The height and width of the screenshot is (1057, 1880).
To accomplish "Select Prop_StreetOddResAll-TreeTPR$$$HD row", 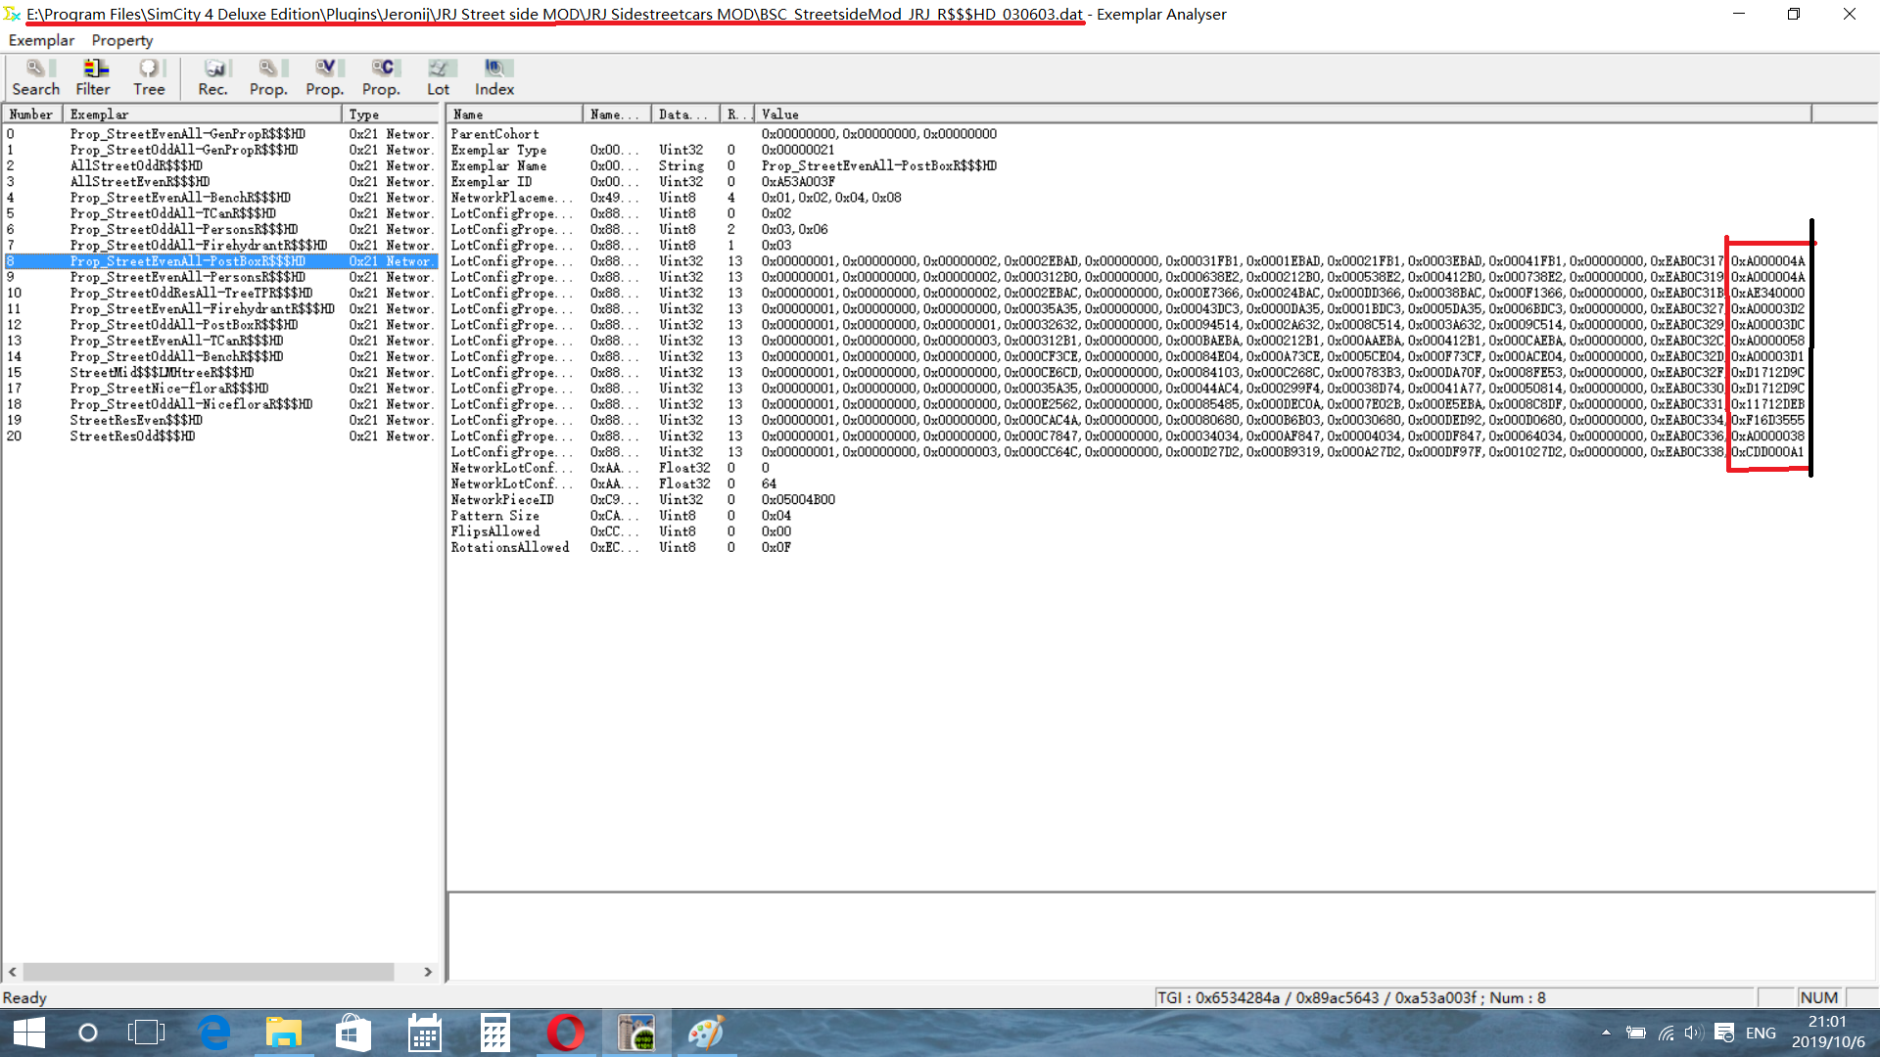I will pyautogui.click(x=220, y=293).
